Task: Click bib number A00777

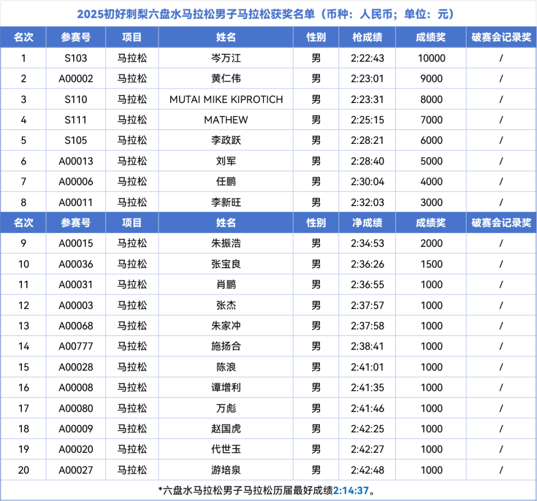Action: (76, 347)
